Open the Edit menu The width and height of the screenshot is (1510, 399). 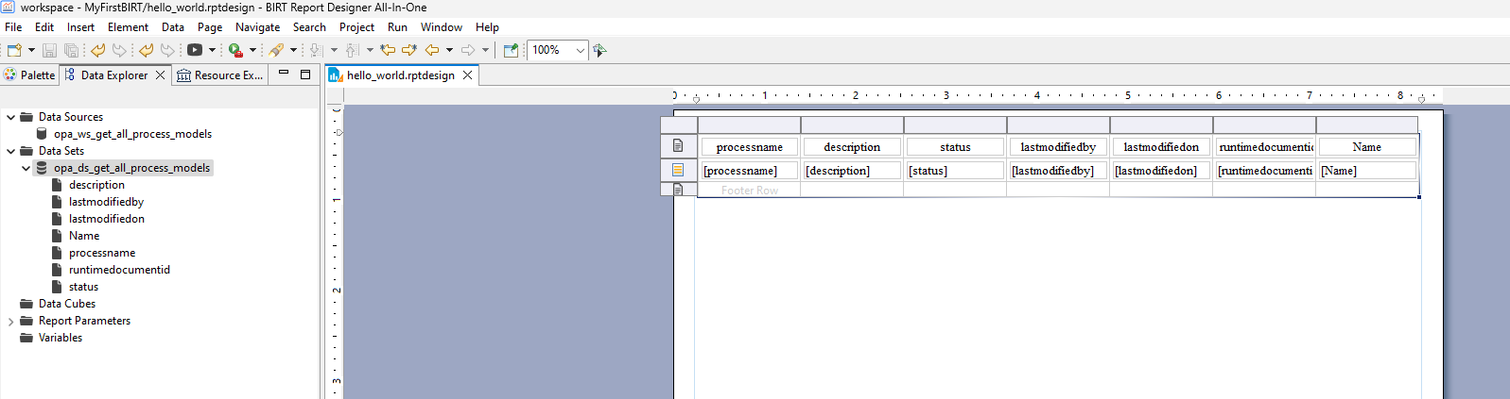coord(44,27)
